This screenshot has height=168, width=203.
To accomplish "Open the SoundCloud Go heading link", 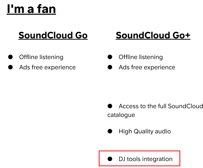I will point(53,35).
